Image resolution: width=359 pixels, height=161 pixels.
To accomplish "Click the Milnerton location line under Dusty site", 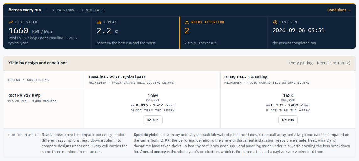I will tap(266, 83).
